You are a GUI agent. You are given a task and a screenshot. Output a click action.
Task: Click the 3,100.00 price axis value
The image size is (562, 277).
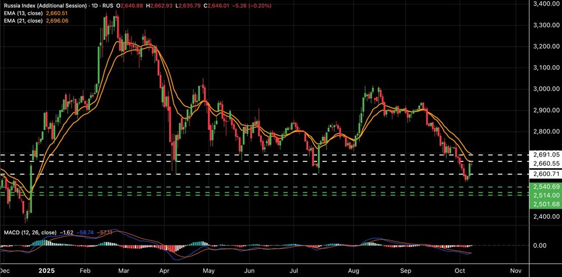point(547,67)
